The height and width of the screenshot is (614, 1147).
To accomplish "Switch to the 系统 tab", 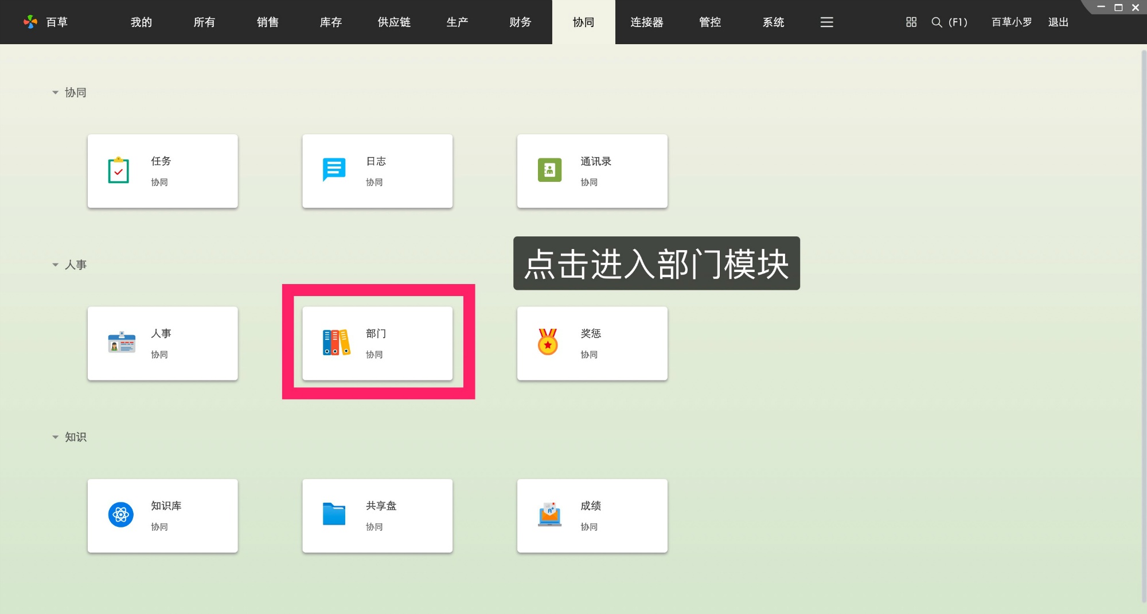I will [x=774, y=22].
